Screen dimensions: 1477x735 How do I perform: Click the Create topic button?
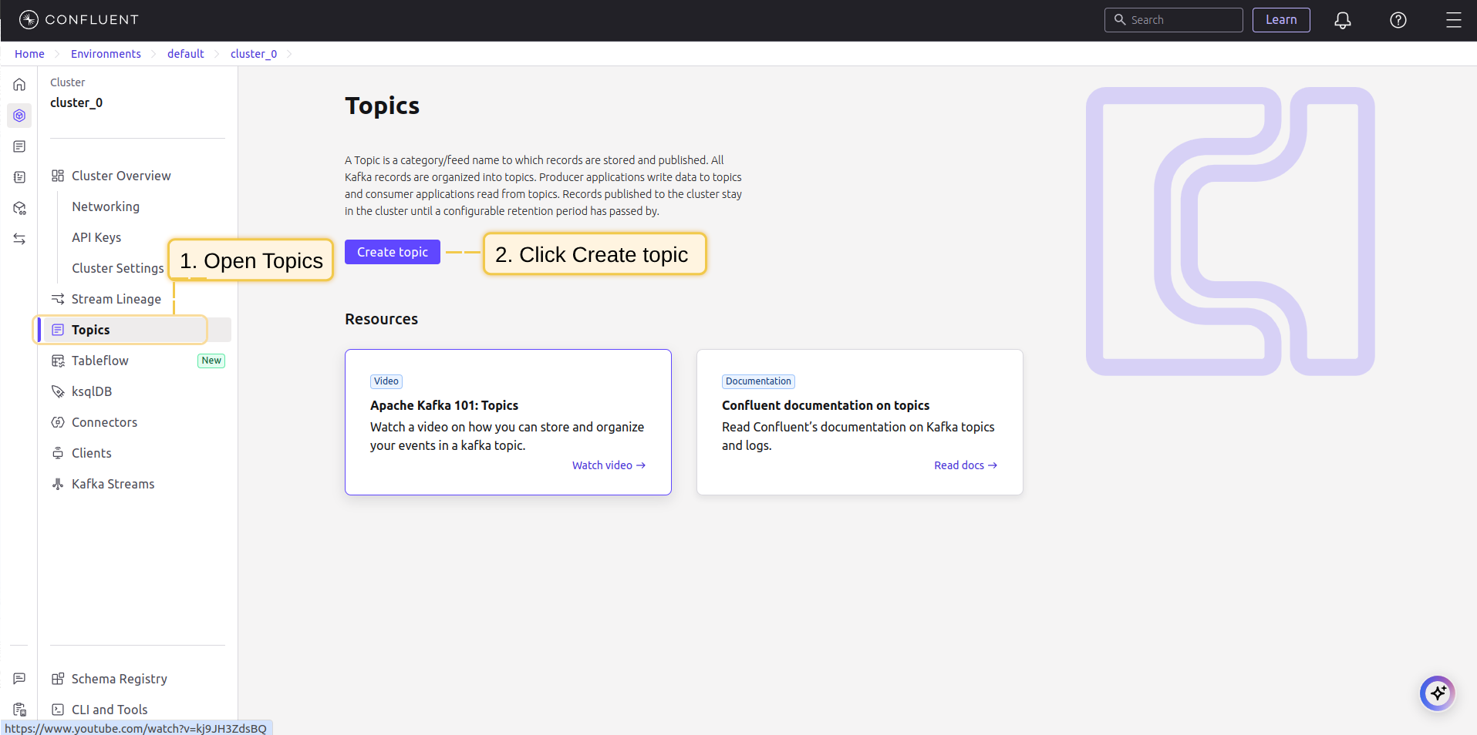point(393,252)
